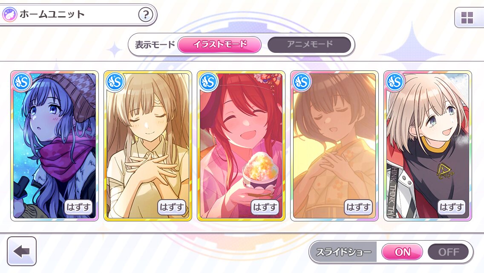
Task: Turn slideshow ON
Action: [402, 252]
